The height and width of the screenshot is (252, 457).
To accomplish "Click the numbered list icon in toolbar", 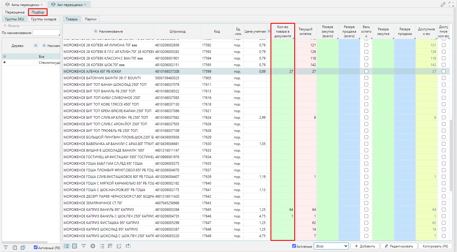I will click(102, 246).
